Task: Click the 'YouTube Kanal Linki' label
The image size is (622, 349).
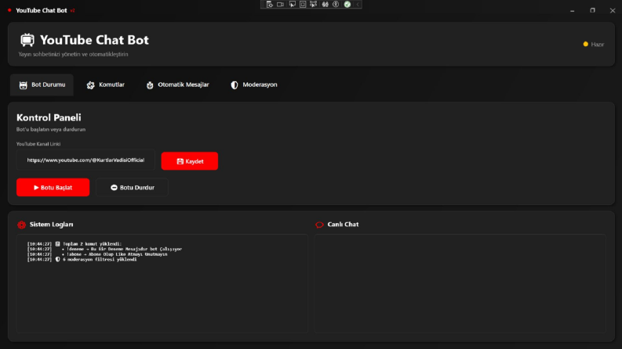Action: click(x=38, y=144)
